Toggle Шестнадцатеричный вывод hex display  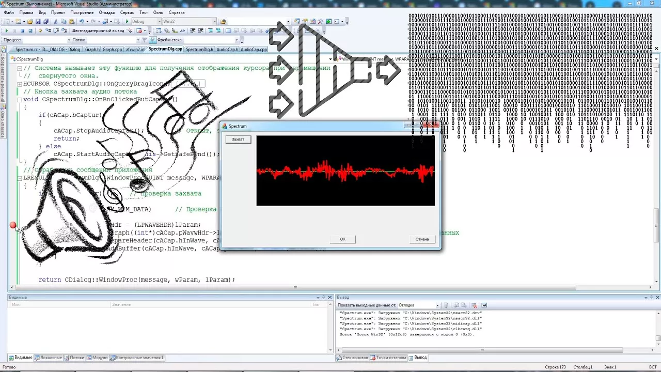pos(97,31)
